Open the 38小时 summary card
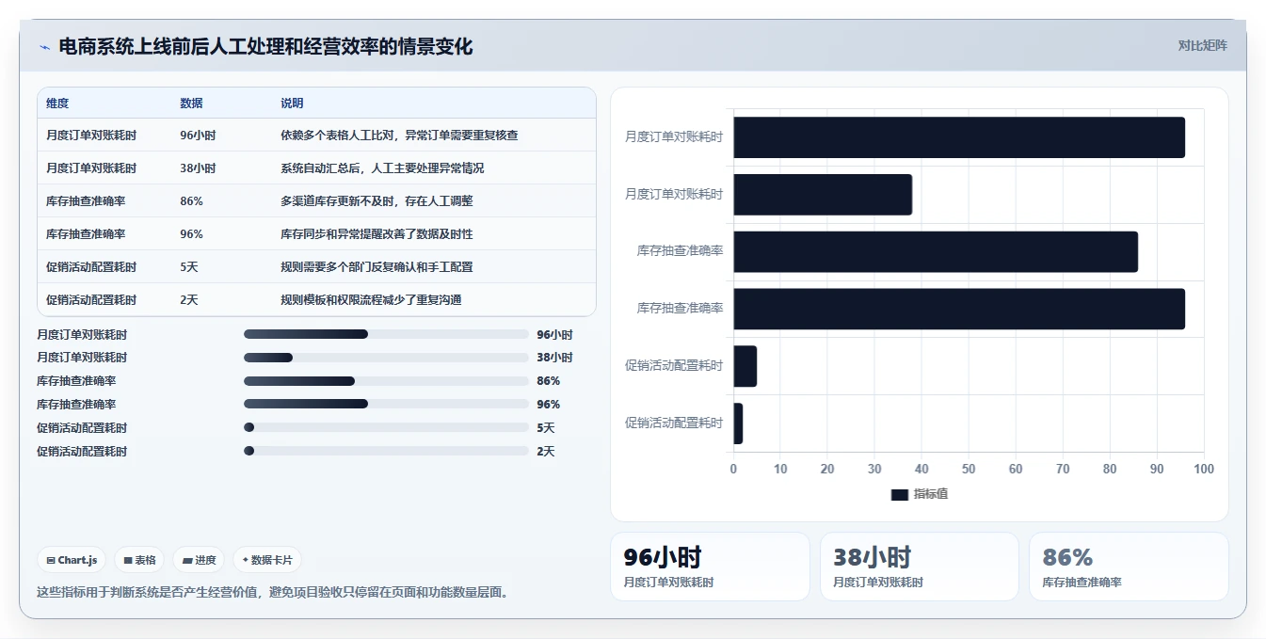The width and height of the screenshot is (1266, 639). pos(920,567)
